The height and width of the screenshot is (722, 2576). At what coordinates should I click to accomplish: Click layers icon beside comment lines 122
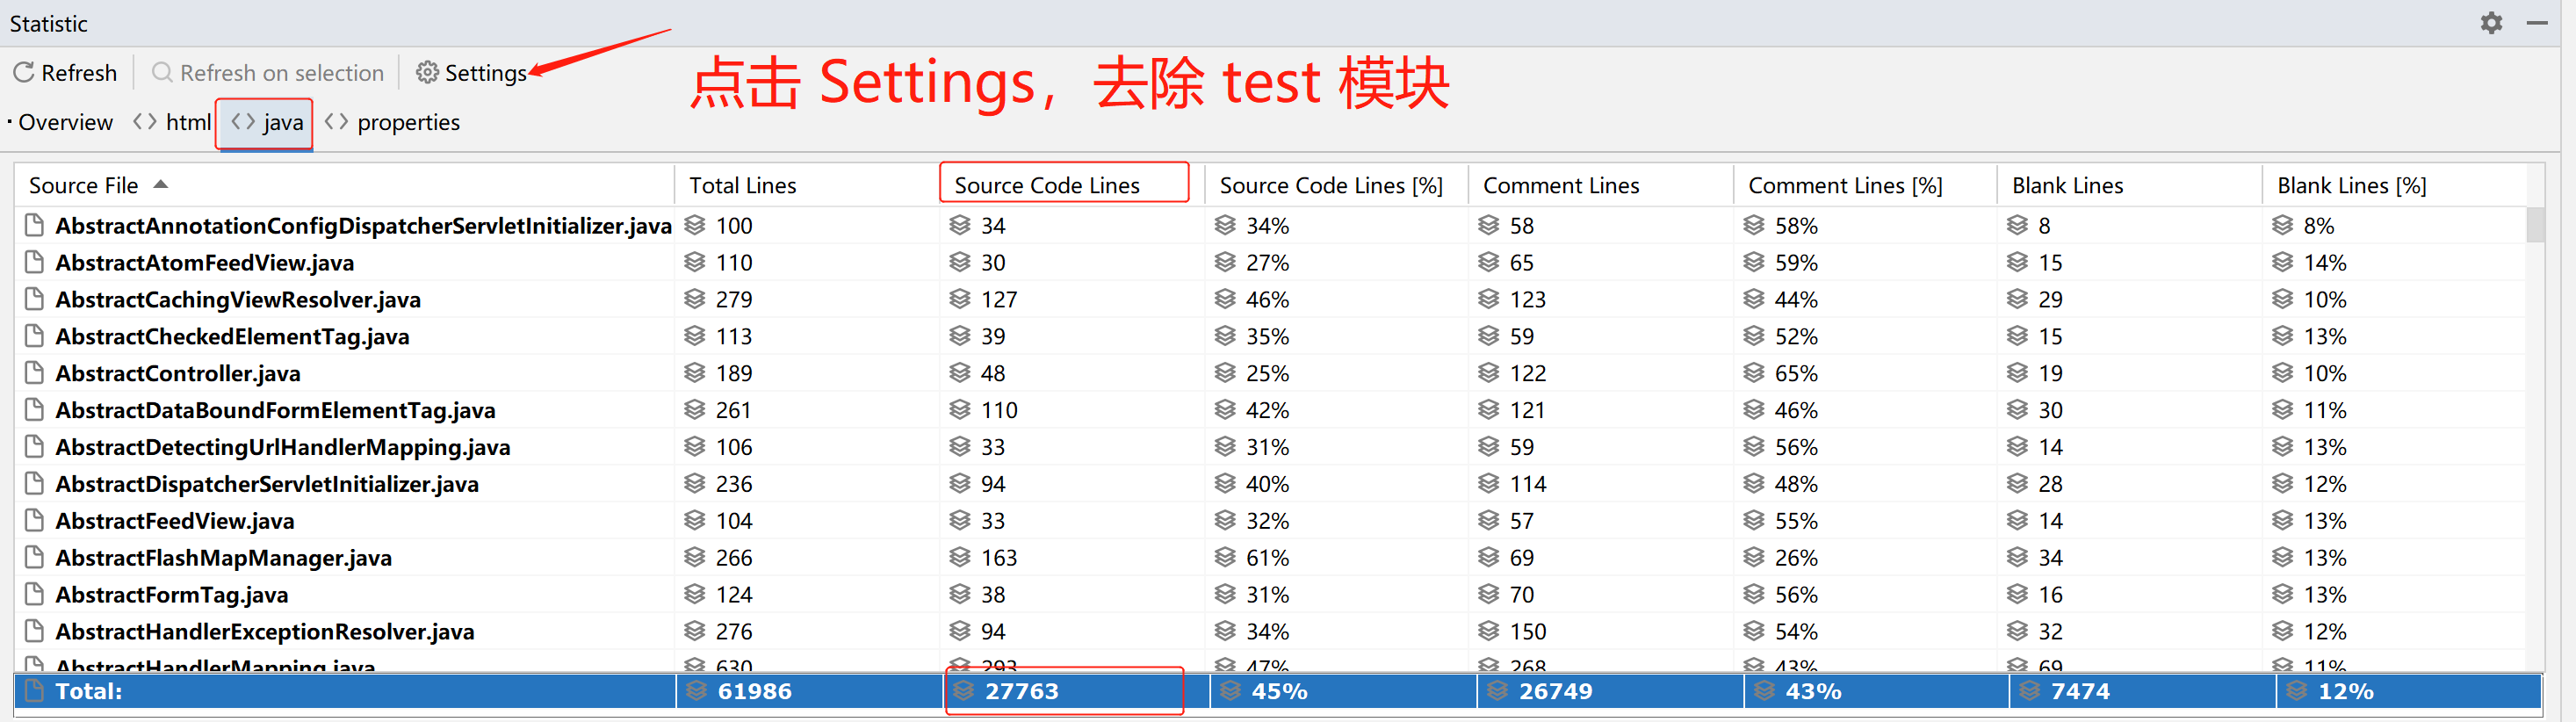(x=1489, y=373)
